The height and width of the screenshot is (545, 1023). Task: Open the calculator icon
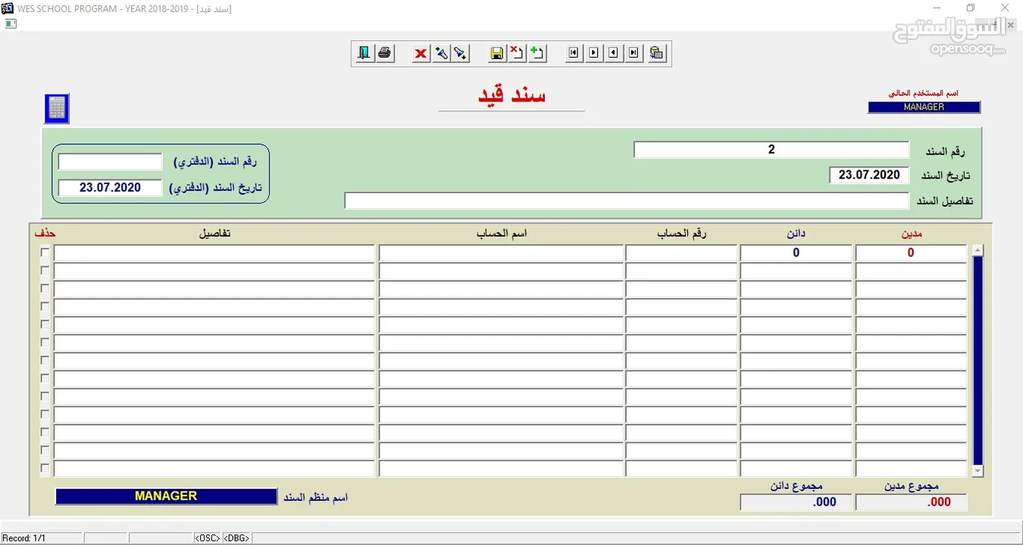(x=57, y=109)
